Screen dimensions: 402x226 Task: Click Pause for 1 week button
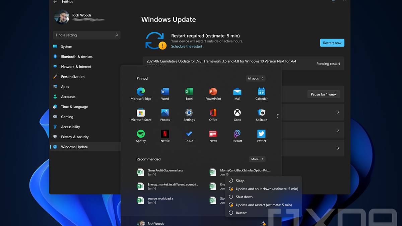point(323,94)
